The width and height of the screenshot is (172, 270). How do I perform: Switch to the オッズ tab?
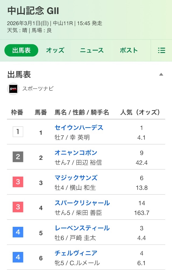click(55, 50)
